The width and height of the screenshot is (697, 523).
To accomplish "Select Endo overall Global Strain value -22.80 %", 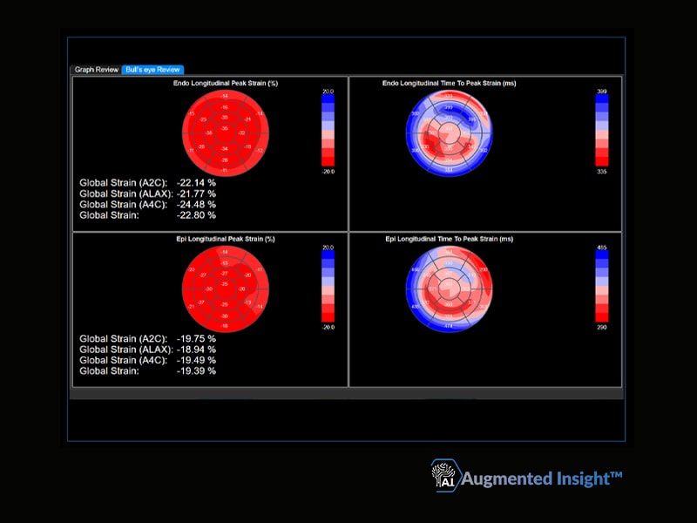I will 196,215.
